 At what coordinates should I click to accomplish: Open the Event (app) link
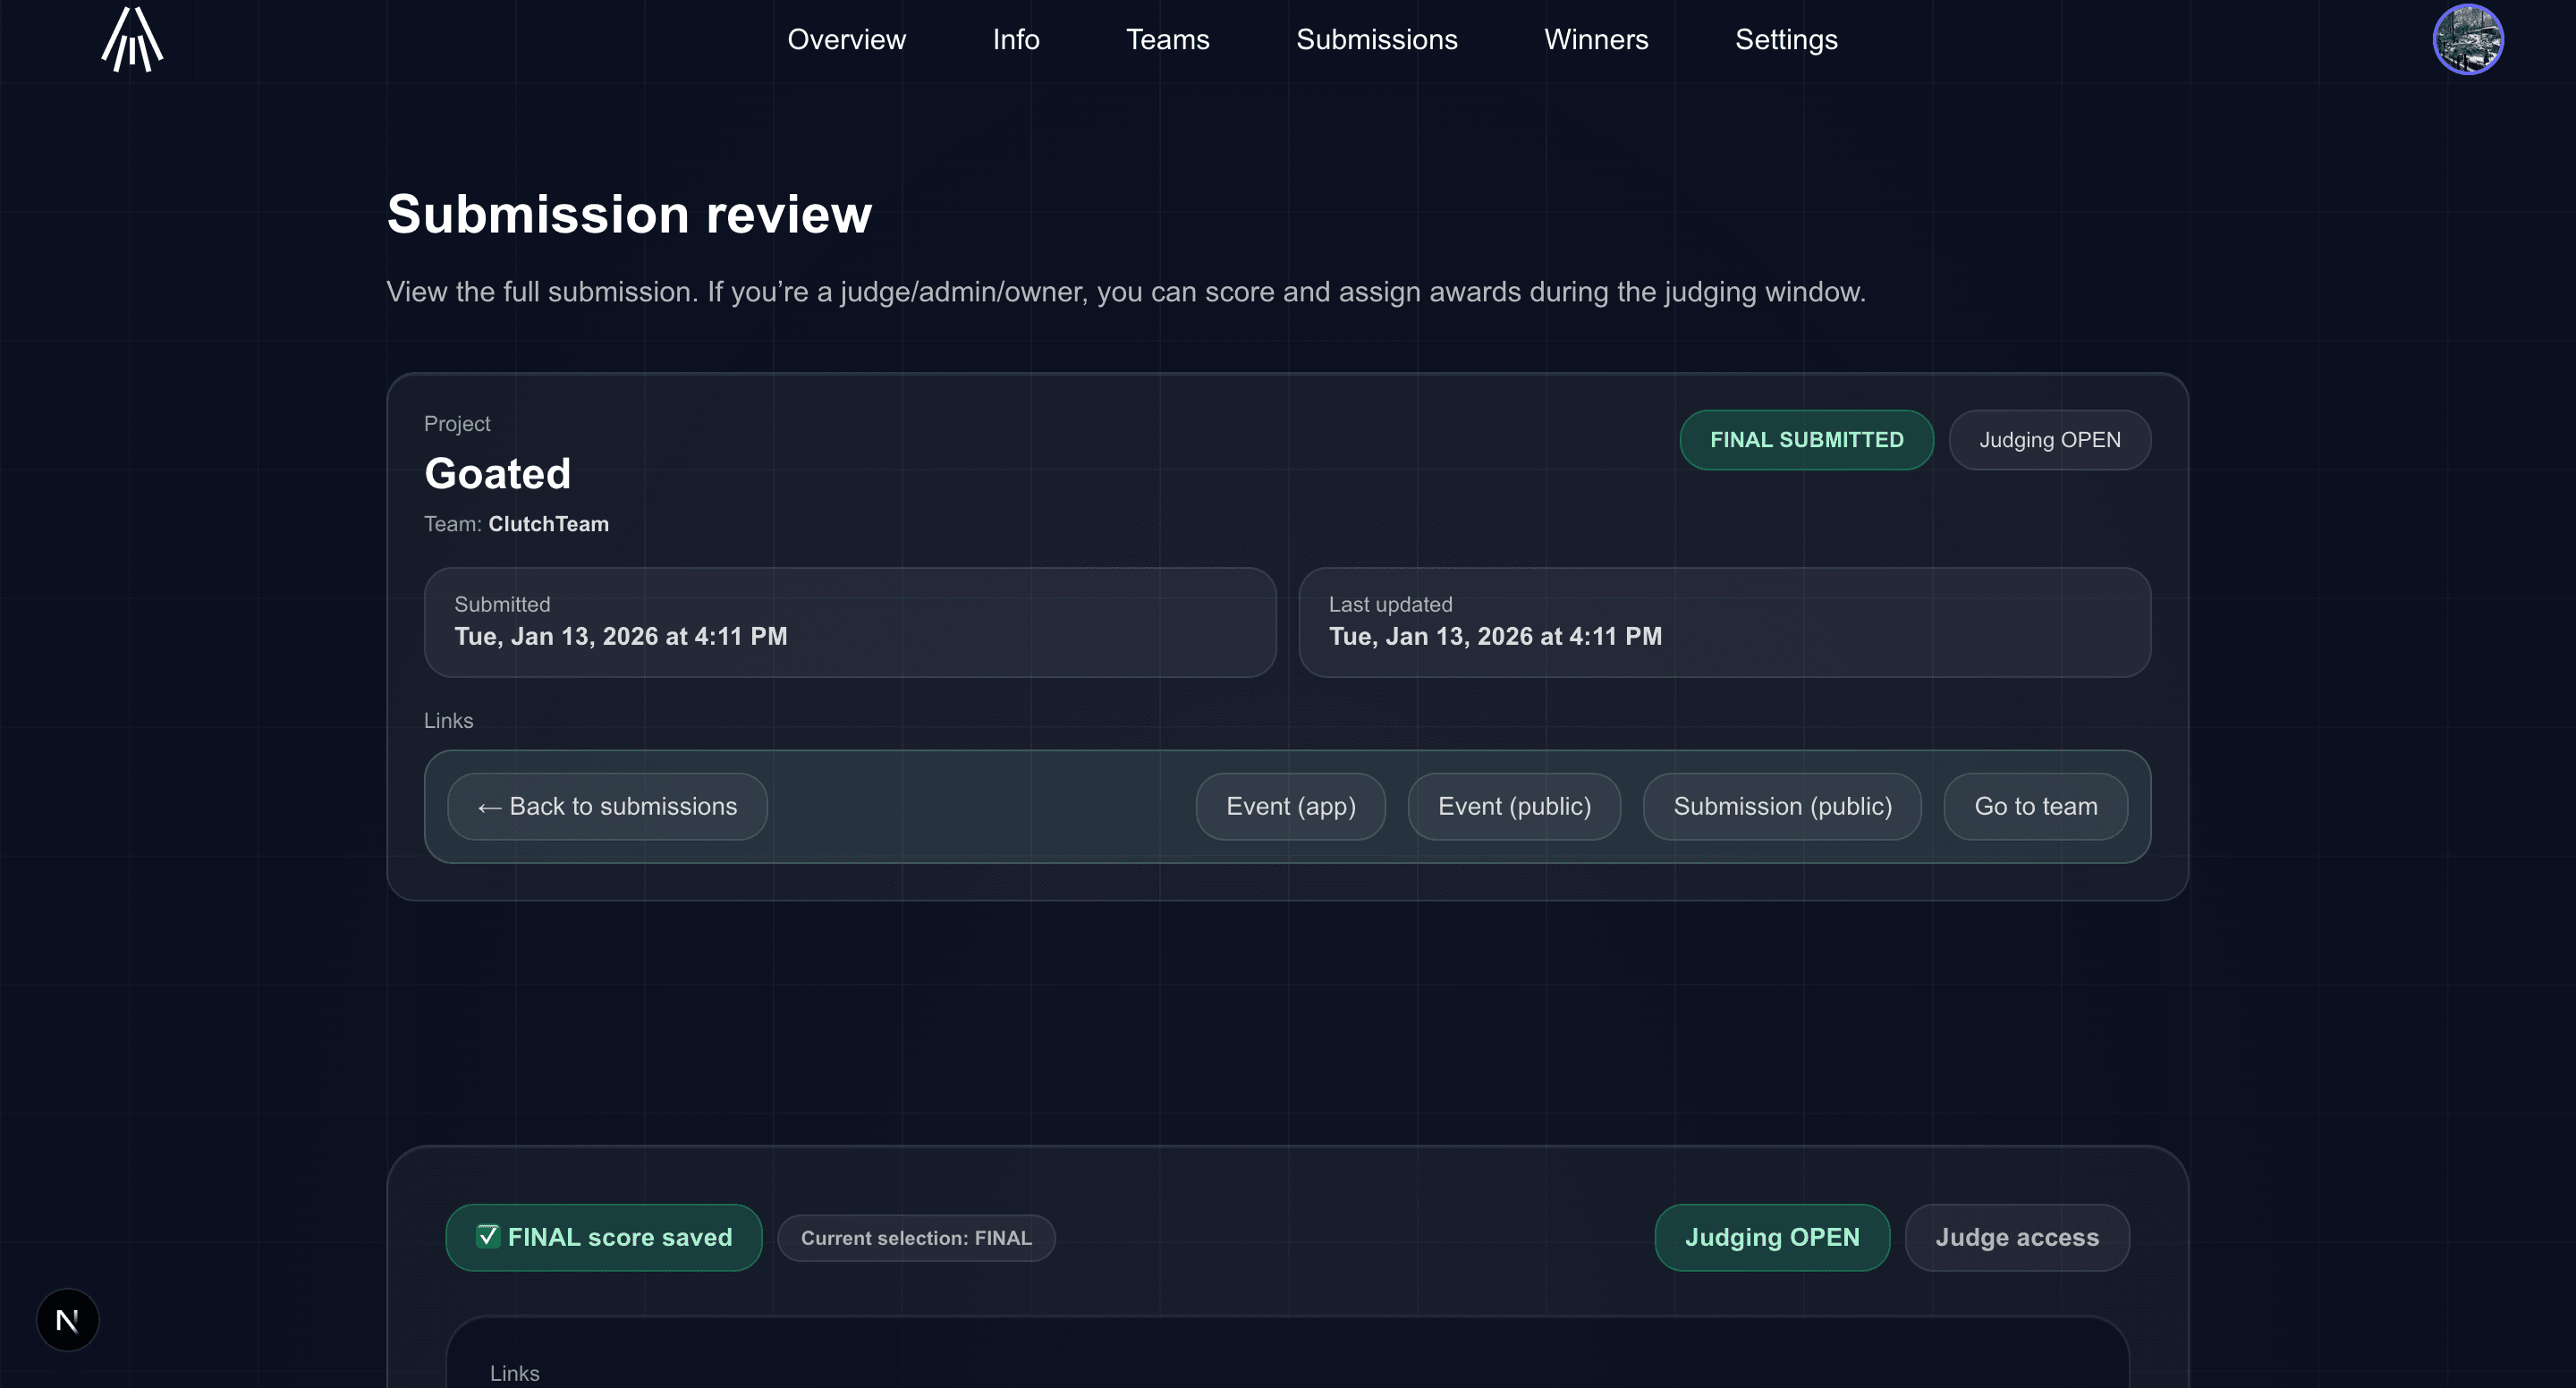coord(1290,806)
